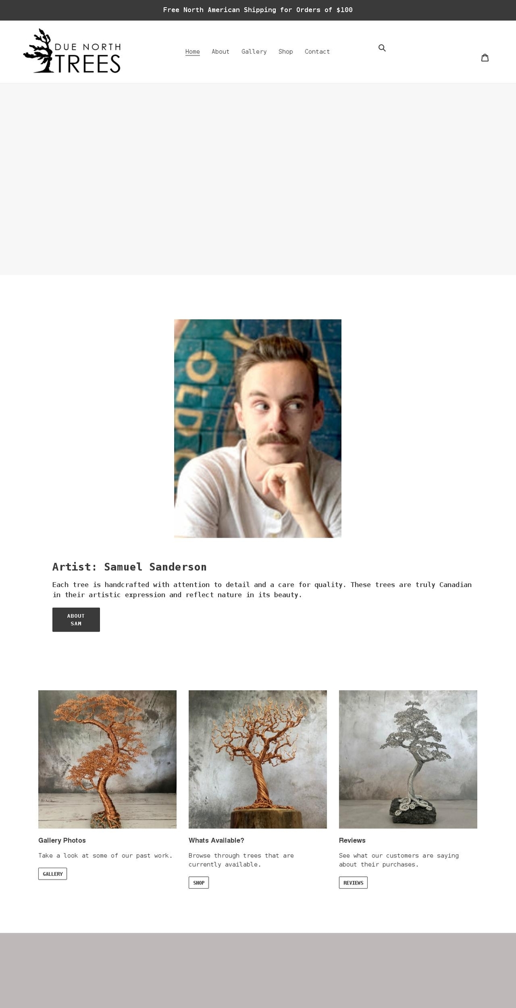Click the Reviews outlined button
Screen dimensions: 516x1008
coord(353,883)
